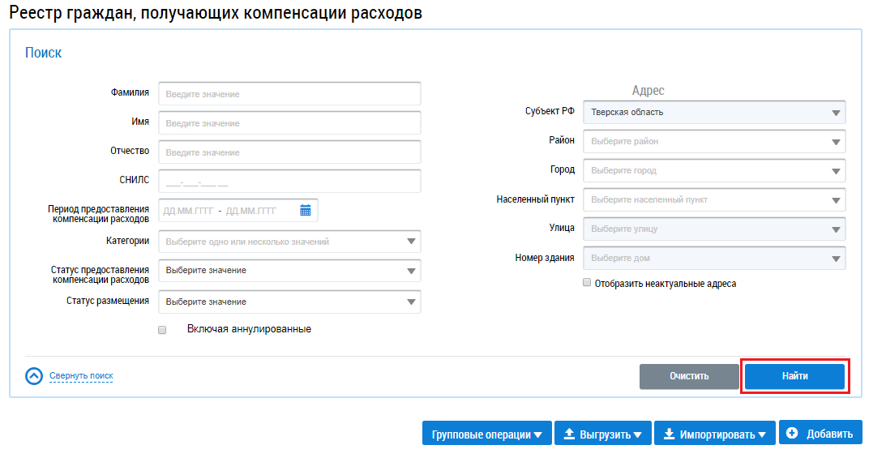Open Статус предоставления компенсации расходов dropdown
Screen dimensions: 886x458
tap(289, 271)
